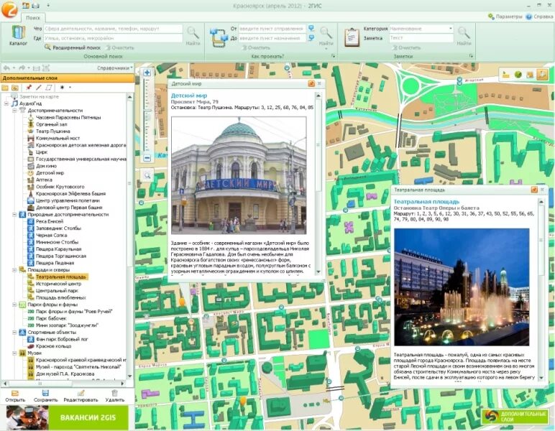Select Река Енисей in the tree
Screen dimensions: 555x431
pos(50,221)
